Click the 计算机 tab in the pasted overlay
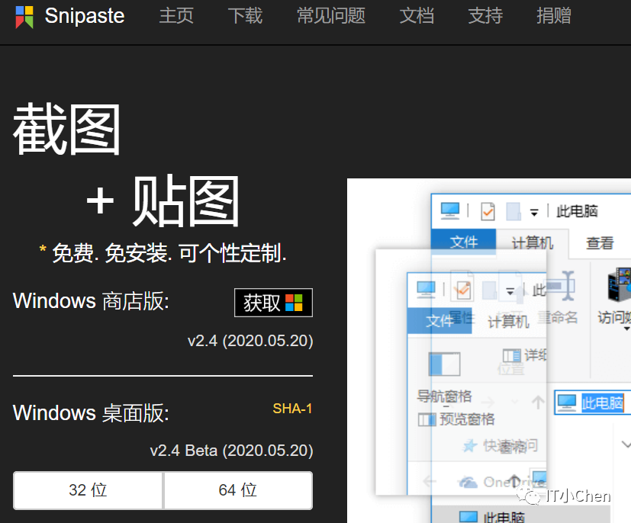This screenshot has width=631, height=523. point(508,322)
